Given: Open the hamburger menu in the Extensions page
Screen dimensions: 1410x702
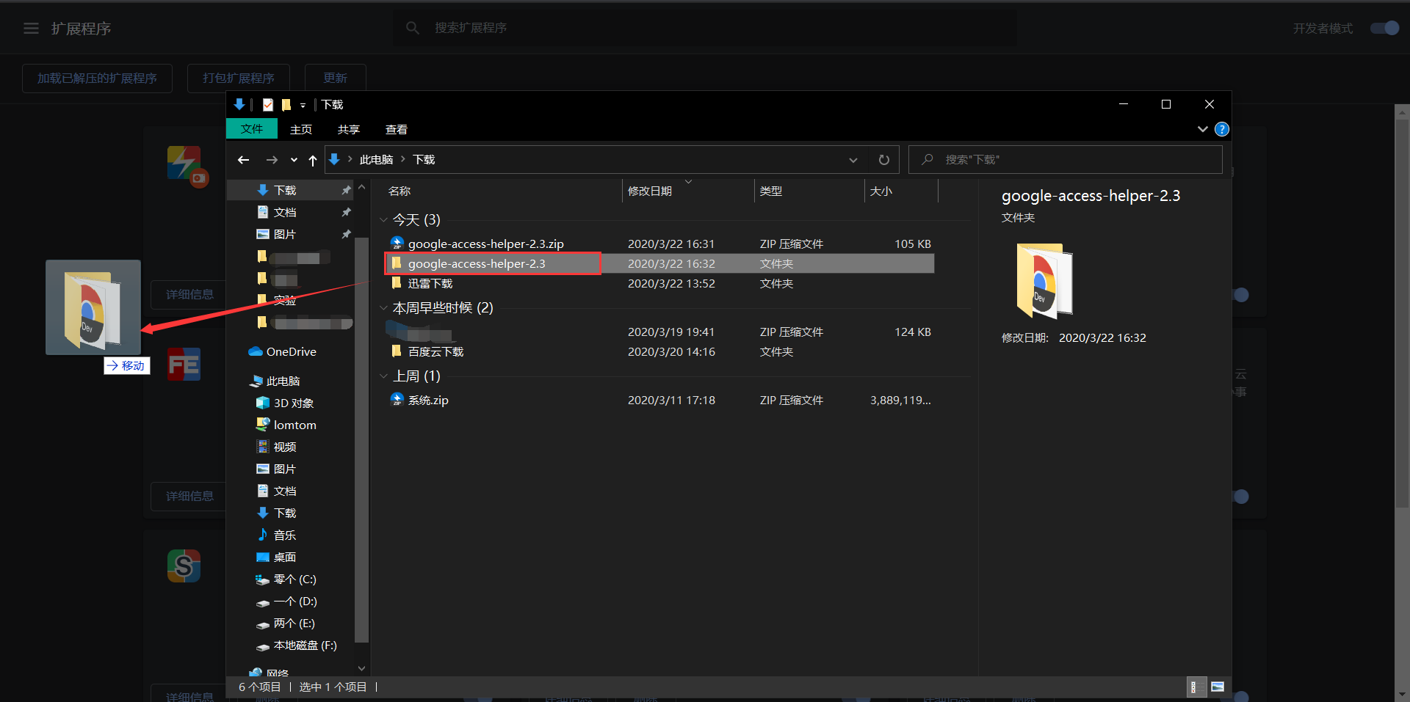Looking at the screenshot, I should 31,28.
